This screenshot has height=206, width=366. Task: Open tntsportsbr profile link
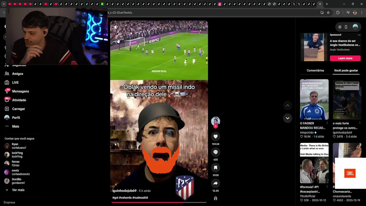(x=307, y=132)
